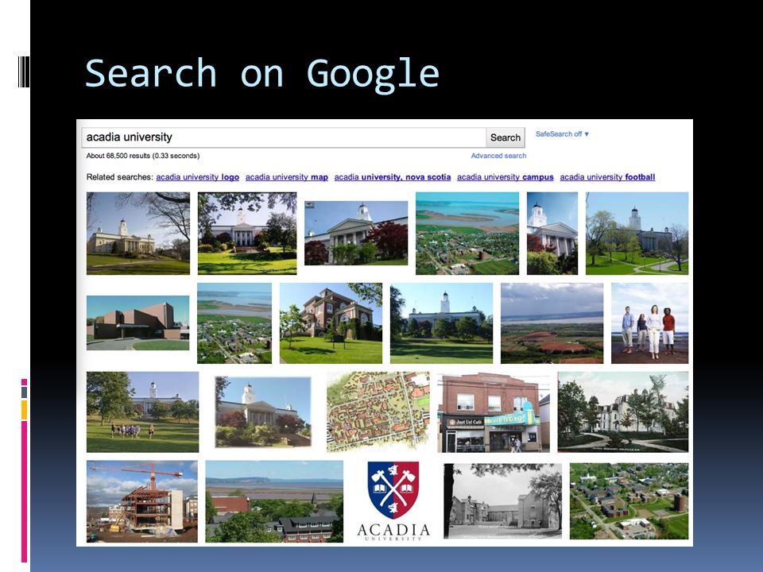Open the Advanced search link
Image resolution: width=763 pixels, height=572 pixels.
[498, 156]
